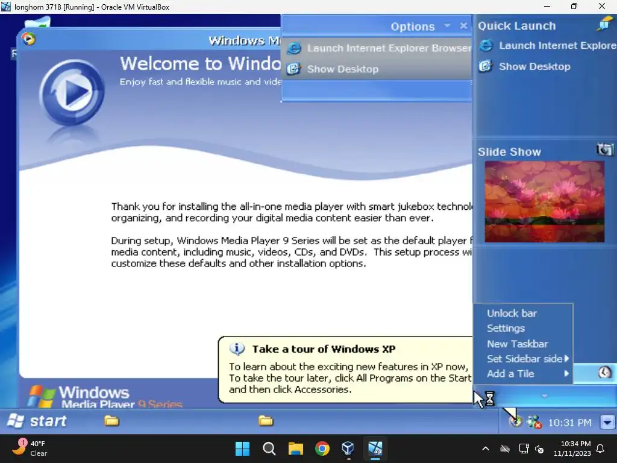Click the running XP VM taskbar icon
617x463 pixels.
click(x=375, y=448)
